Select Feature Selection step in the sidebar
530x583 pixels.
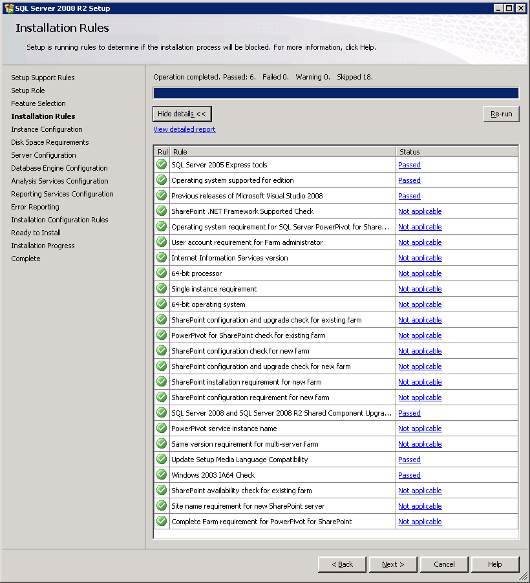38,103
